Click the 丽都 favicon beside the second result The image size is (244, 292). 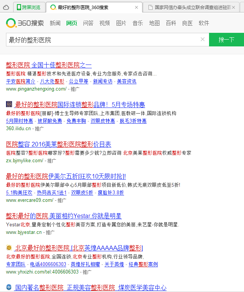[9, 104]
